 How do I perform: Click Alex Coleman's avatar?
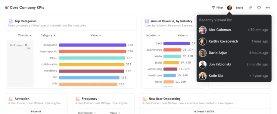click(202, 30)
